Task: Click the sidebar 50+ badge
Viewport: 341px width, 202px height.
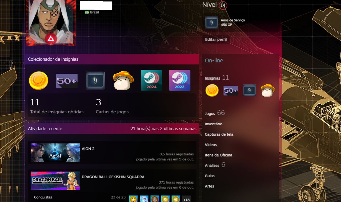Action: click(231, 90)
